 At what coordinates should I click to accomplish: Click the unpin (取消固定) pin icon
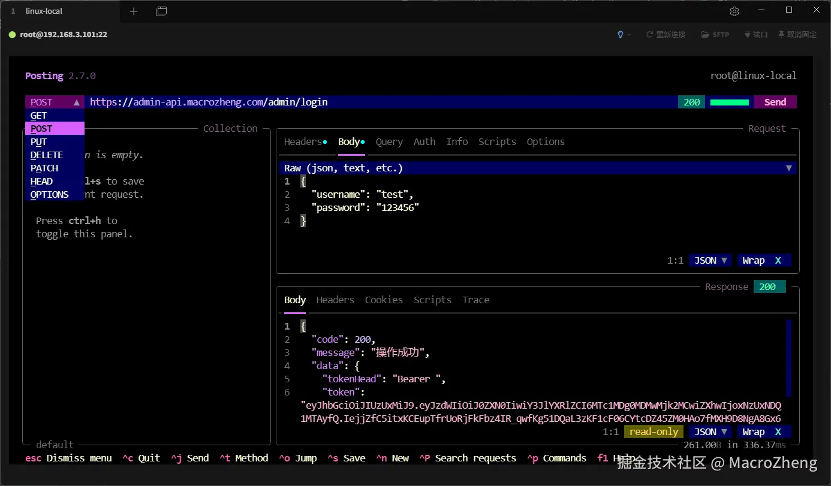click(781, 35)
